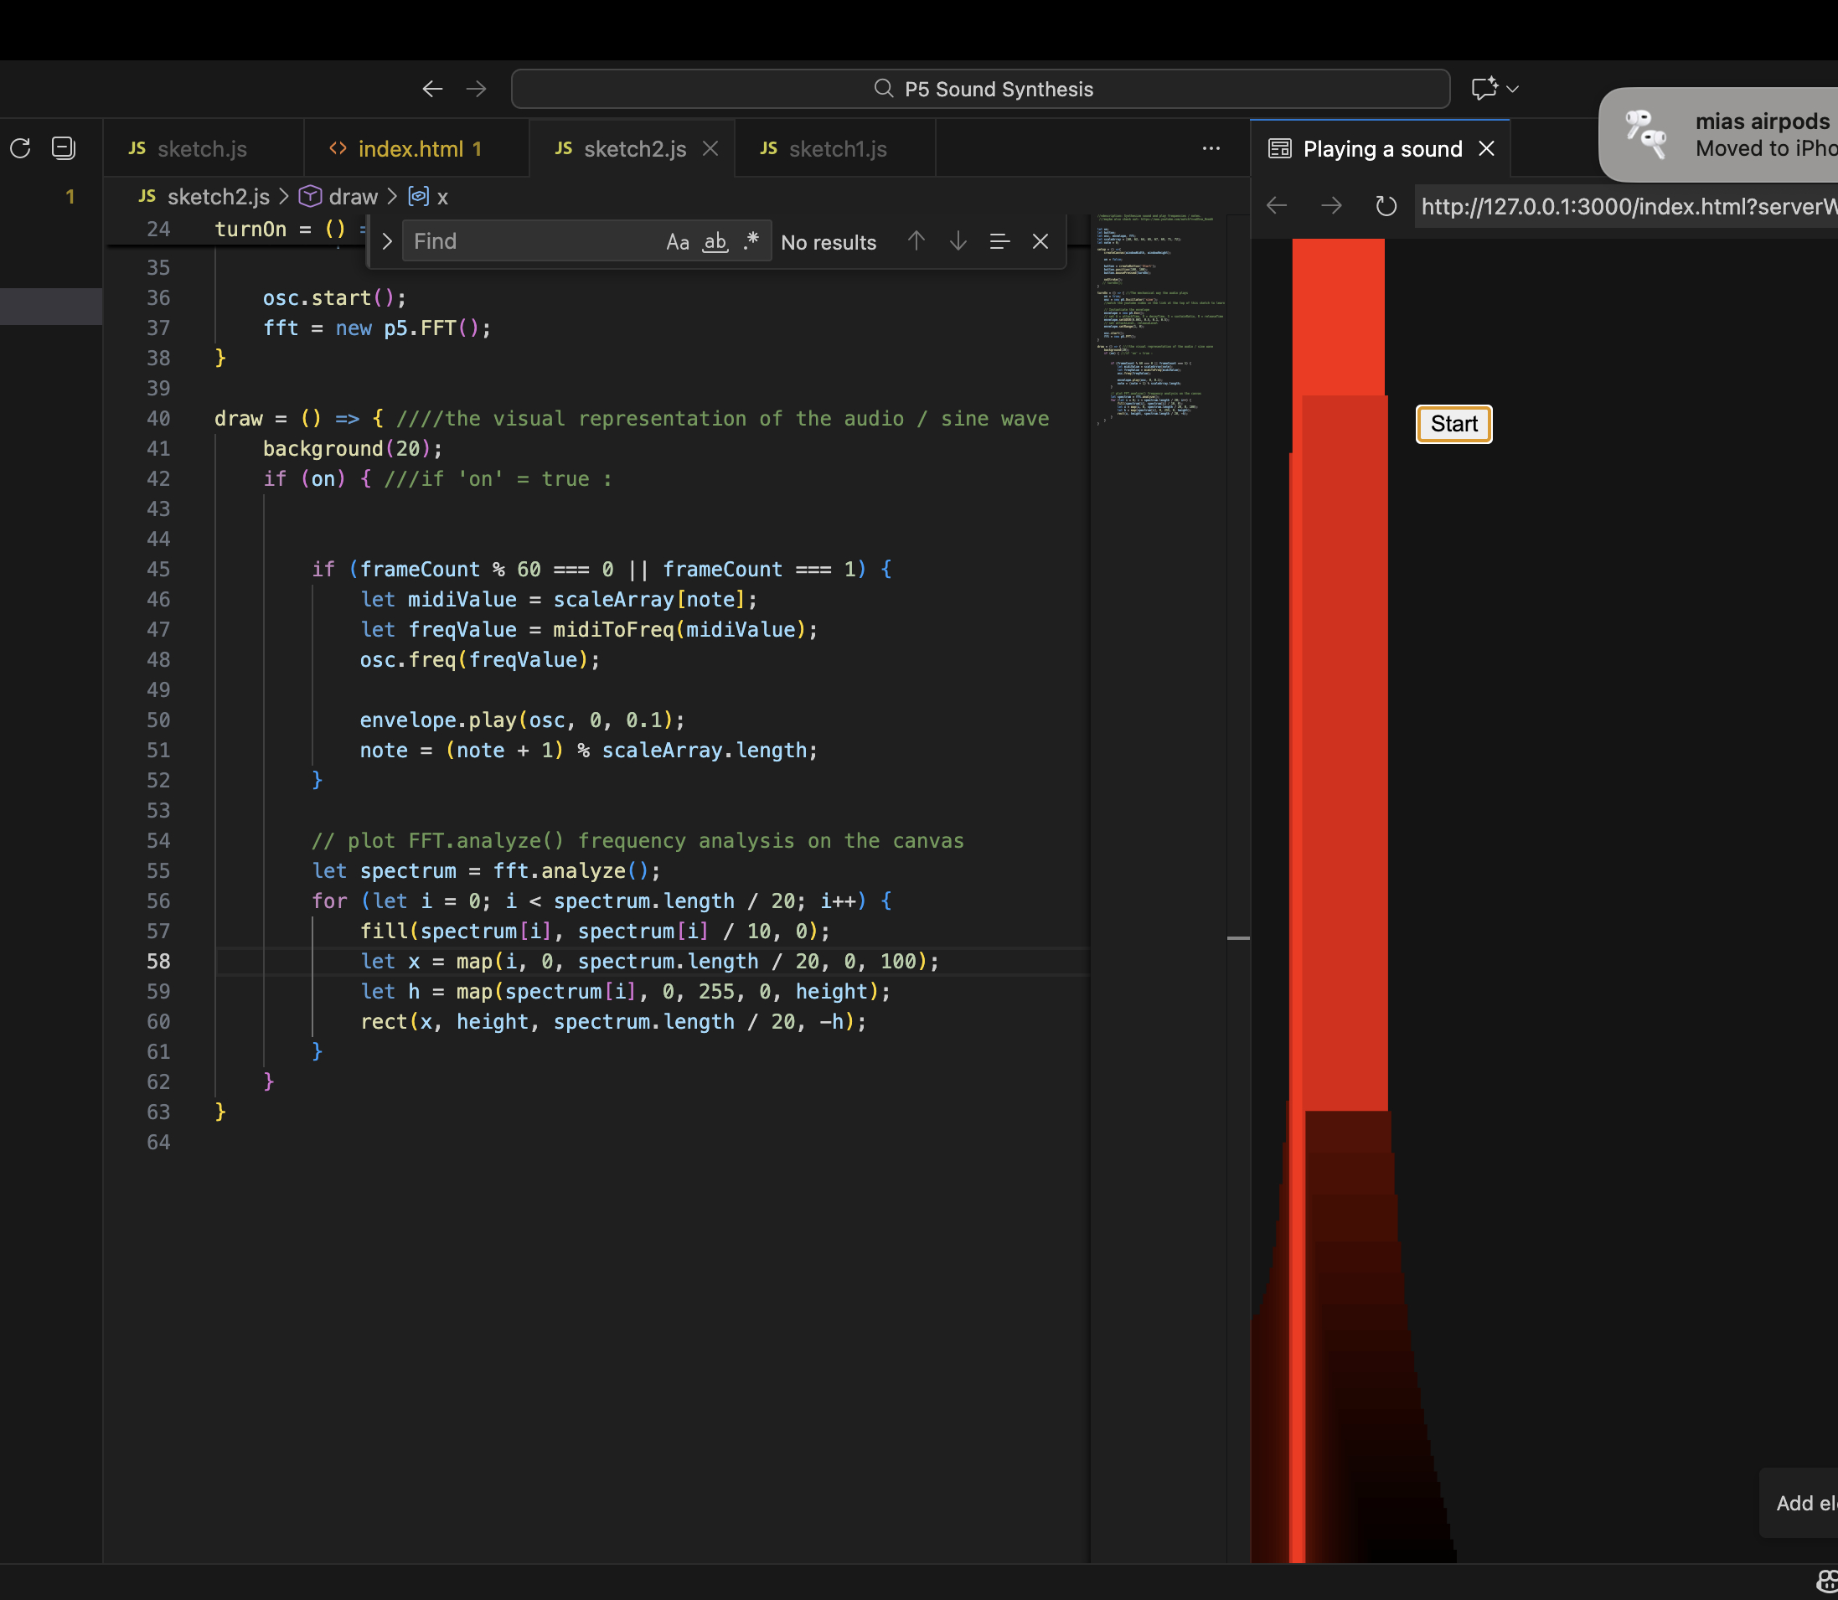The height and width of the screenshot is (1600, 1838).
Task: Switch to the index.html tab
Action: click(410, 149)
